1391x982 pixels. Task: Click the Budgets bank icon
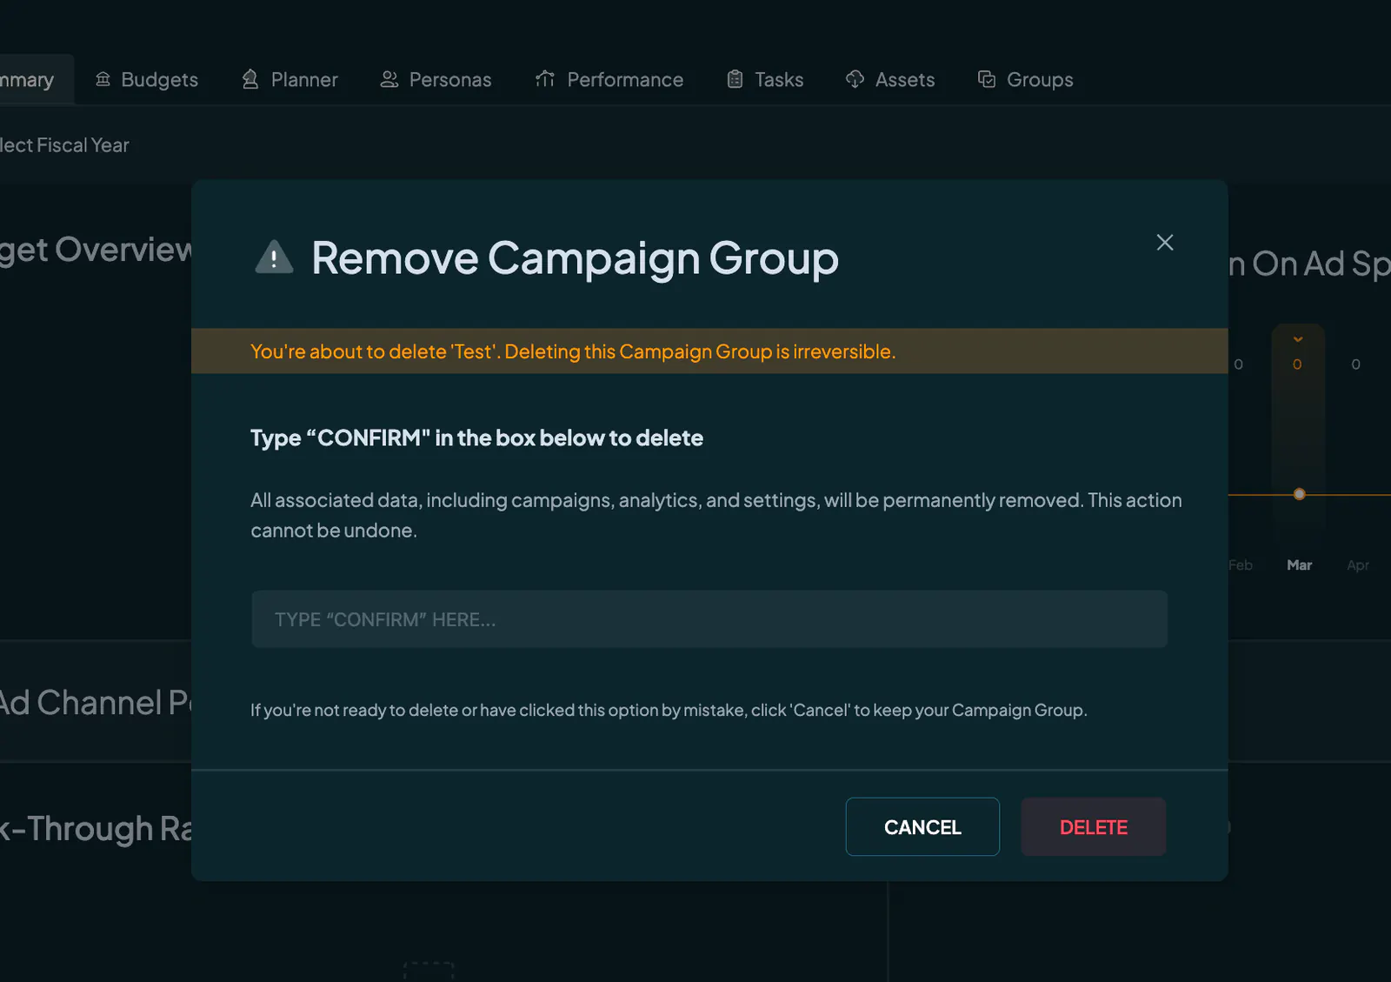click(103, 79)
